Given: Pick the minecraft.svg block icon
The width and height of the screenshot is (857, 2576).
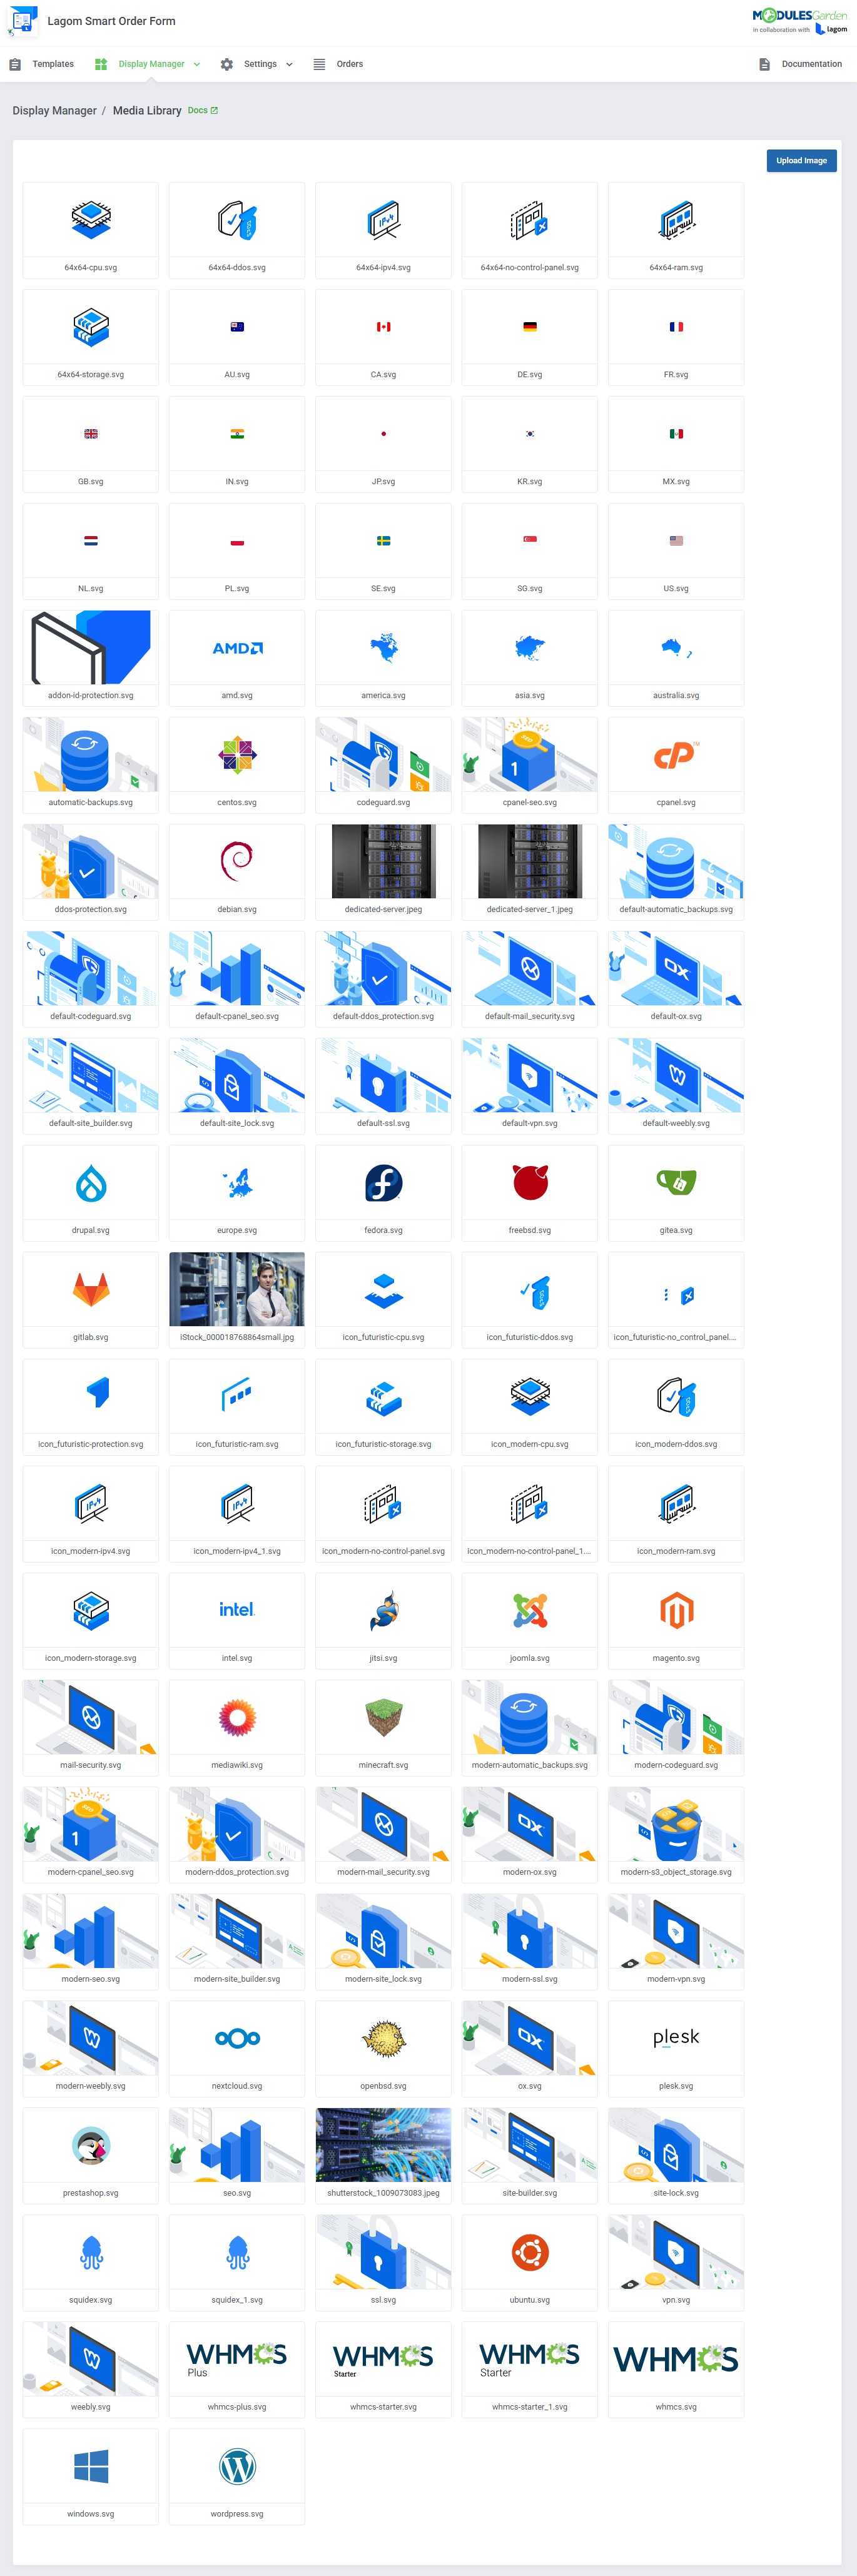Looking at the screenshot, I should [x=383, y=1718].
